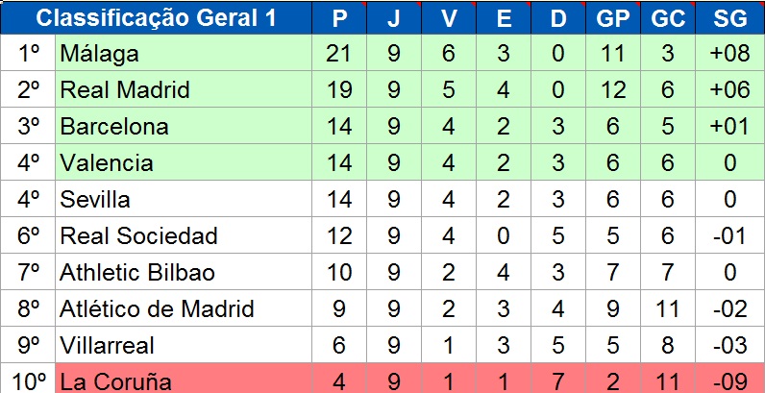Click the GC column header
The height and width of the screenshot is (393, 765).
(x=668, y=18)
